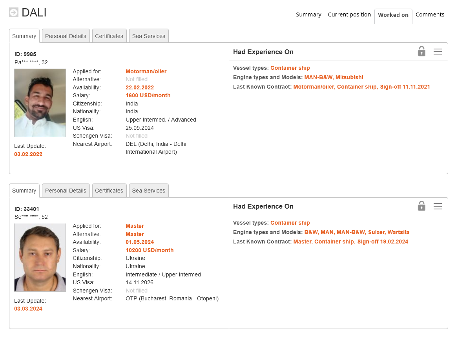Open hamburger menu in Se*** record
The height and width of the screenshot is (347, 456).
pyautogui.click(x=438, y=206)
